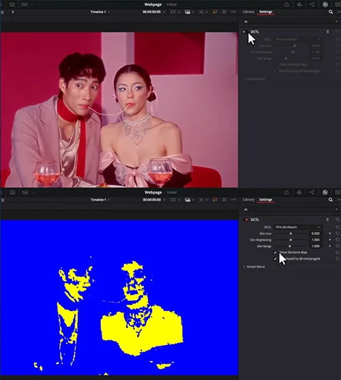341x380 pixels.
Task: Expand Global Blend in the upper panel
Action: (x=254, y=79)
